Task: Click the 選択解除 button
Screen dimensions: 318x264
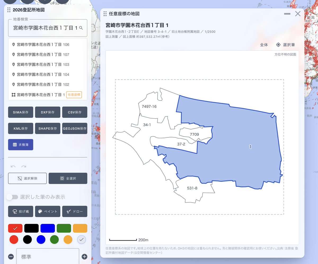Action: [x=28, y=178]
